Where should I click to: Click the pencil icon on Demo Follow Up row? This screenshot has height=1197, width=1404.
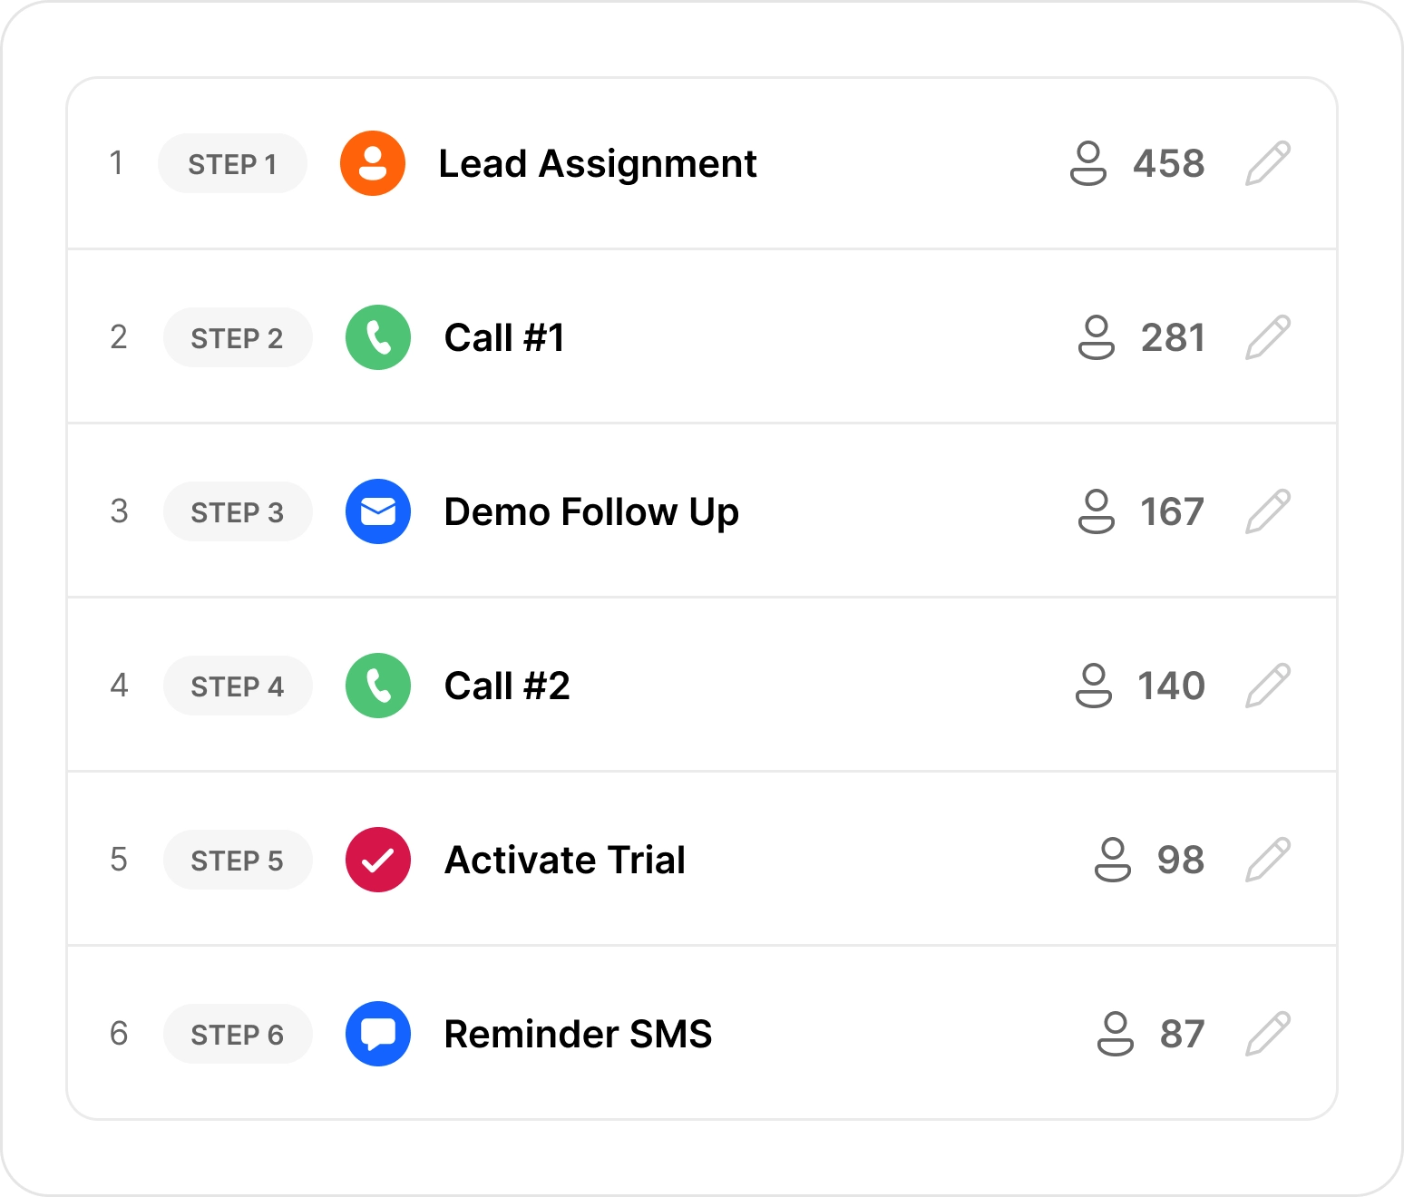point(1269,511)
